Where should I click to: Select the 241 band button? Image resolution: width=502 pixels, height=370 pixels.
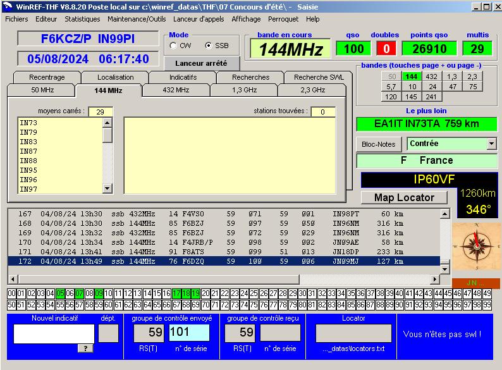click(431, 96)
